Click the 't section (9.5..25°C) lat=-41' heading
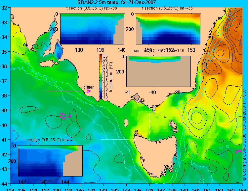 pyautogui.click(x=50, y=140)
